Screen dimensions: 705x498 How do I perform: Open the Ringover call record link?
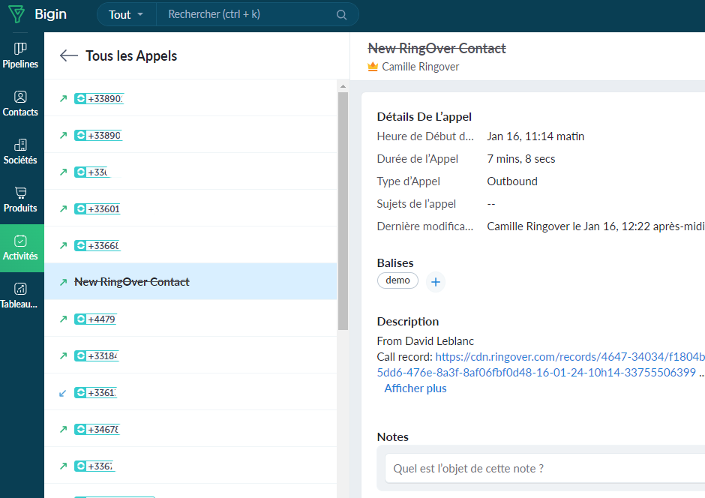tap(541, 364)
